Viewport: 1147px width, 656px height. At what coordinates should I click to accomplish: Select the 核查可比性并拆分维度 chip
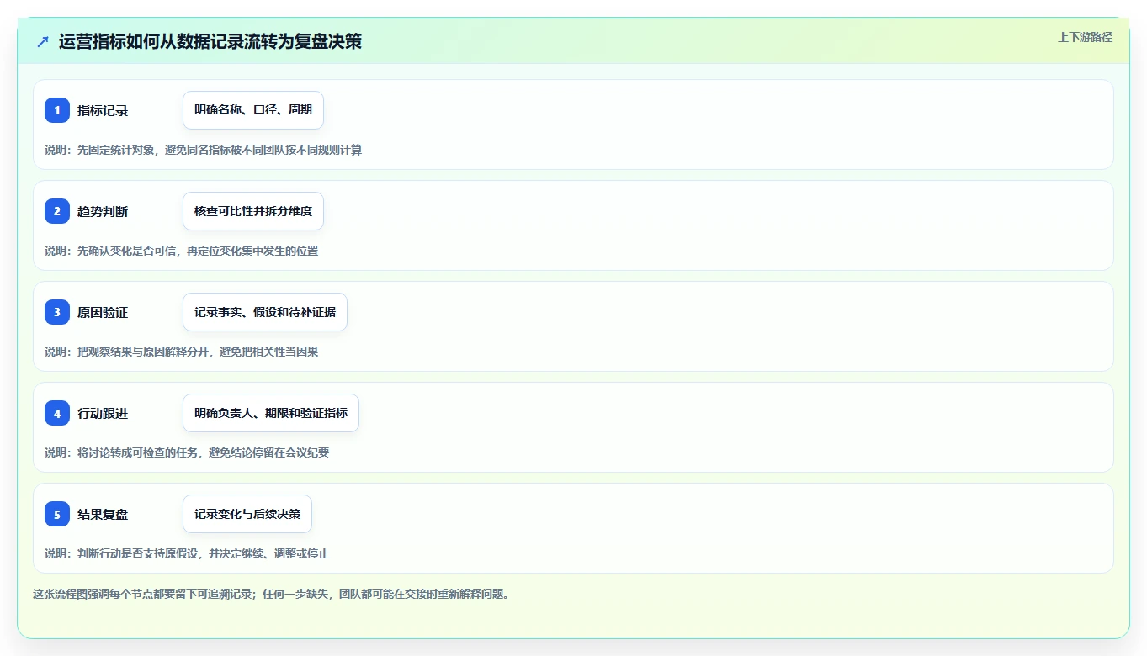tap(253, 211)
